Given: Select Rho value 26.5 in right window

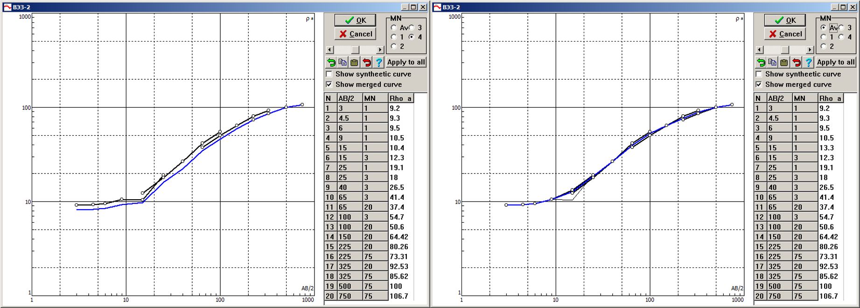Looking at the screenshot, I should point(831,187).
